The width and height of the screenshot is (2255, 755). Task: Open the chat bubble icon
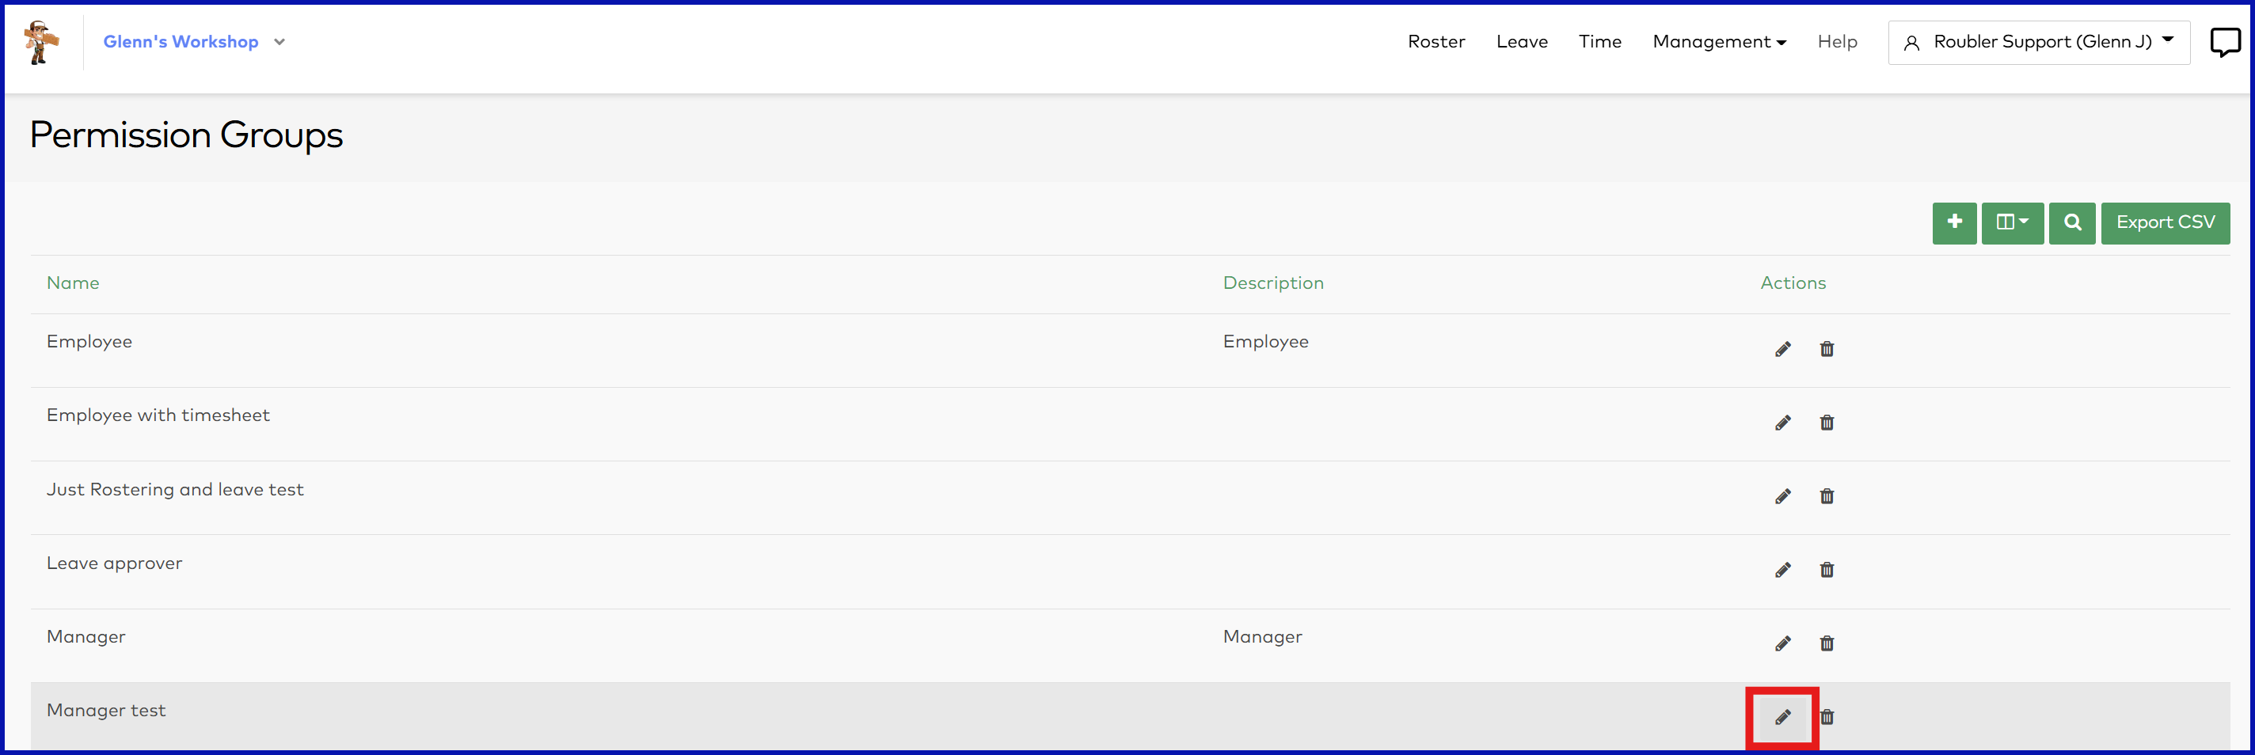point(2224,42)
